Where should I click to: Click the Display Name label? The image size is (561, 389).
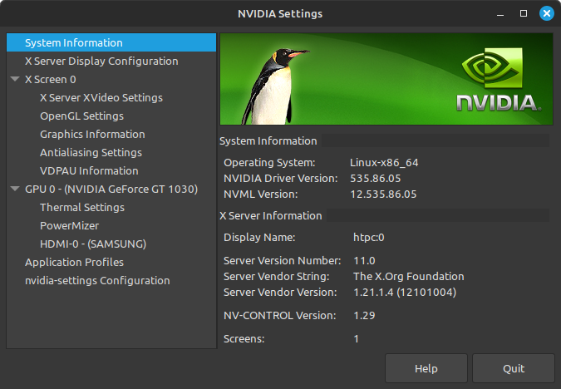[259, 237]
